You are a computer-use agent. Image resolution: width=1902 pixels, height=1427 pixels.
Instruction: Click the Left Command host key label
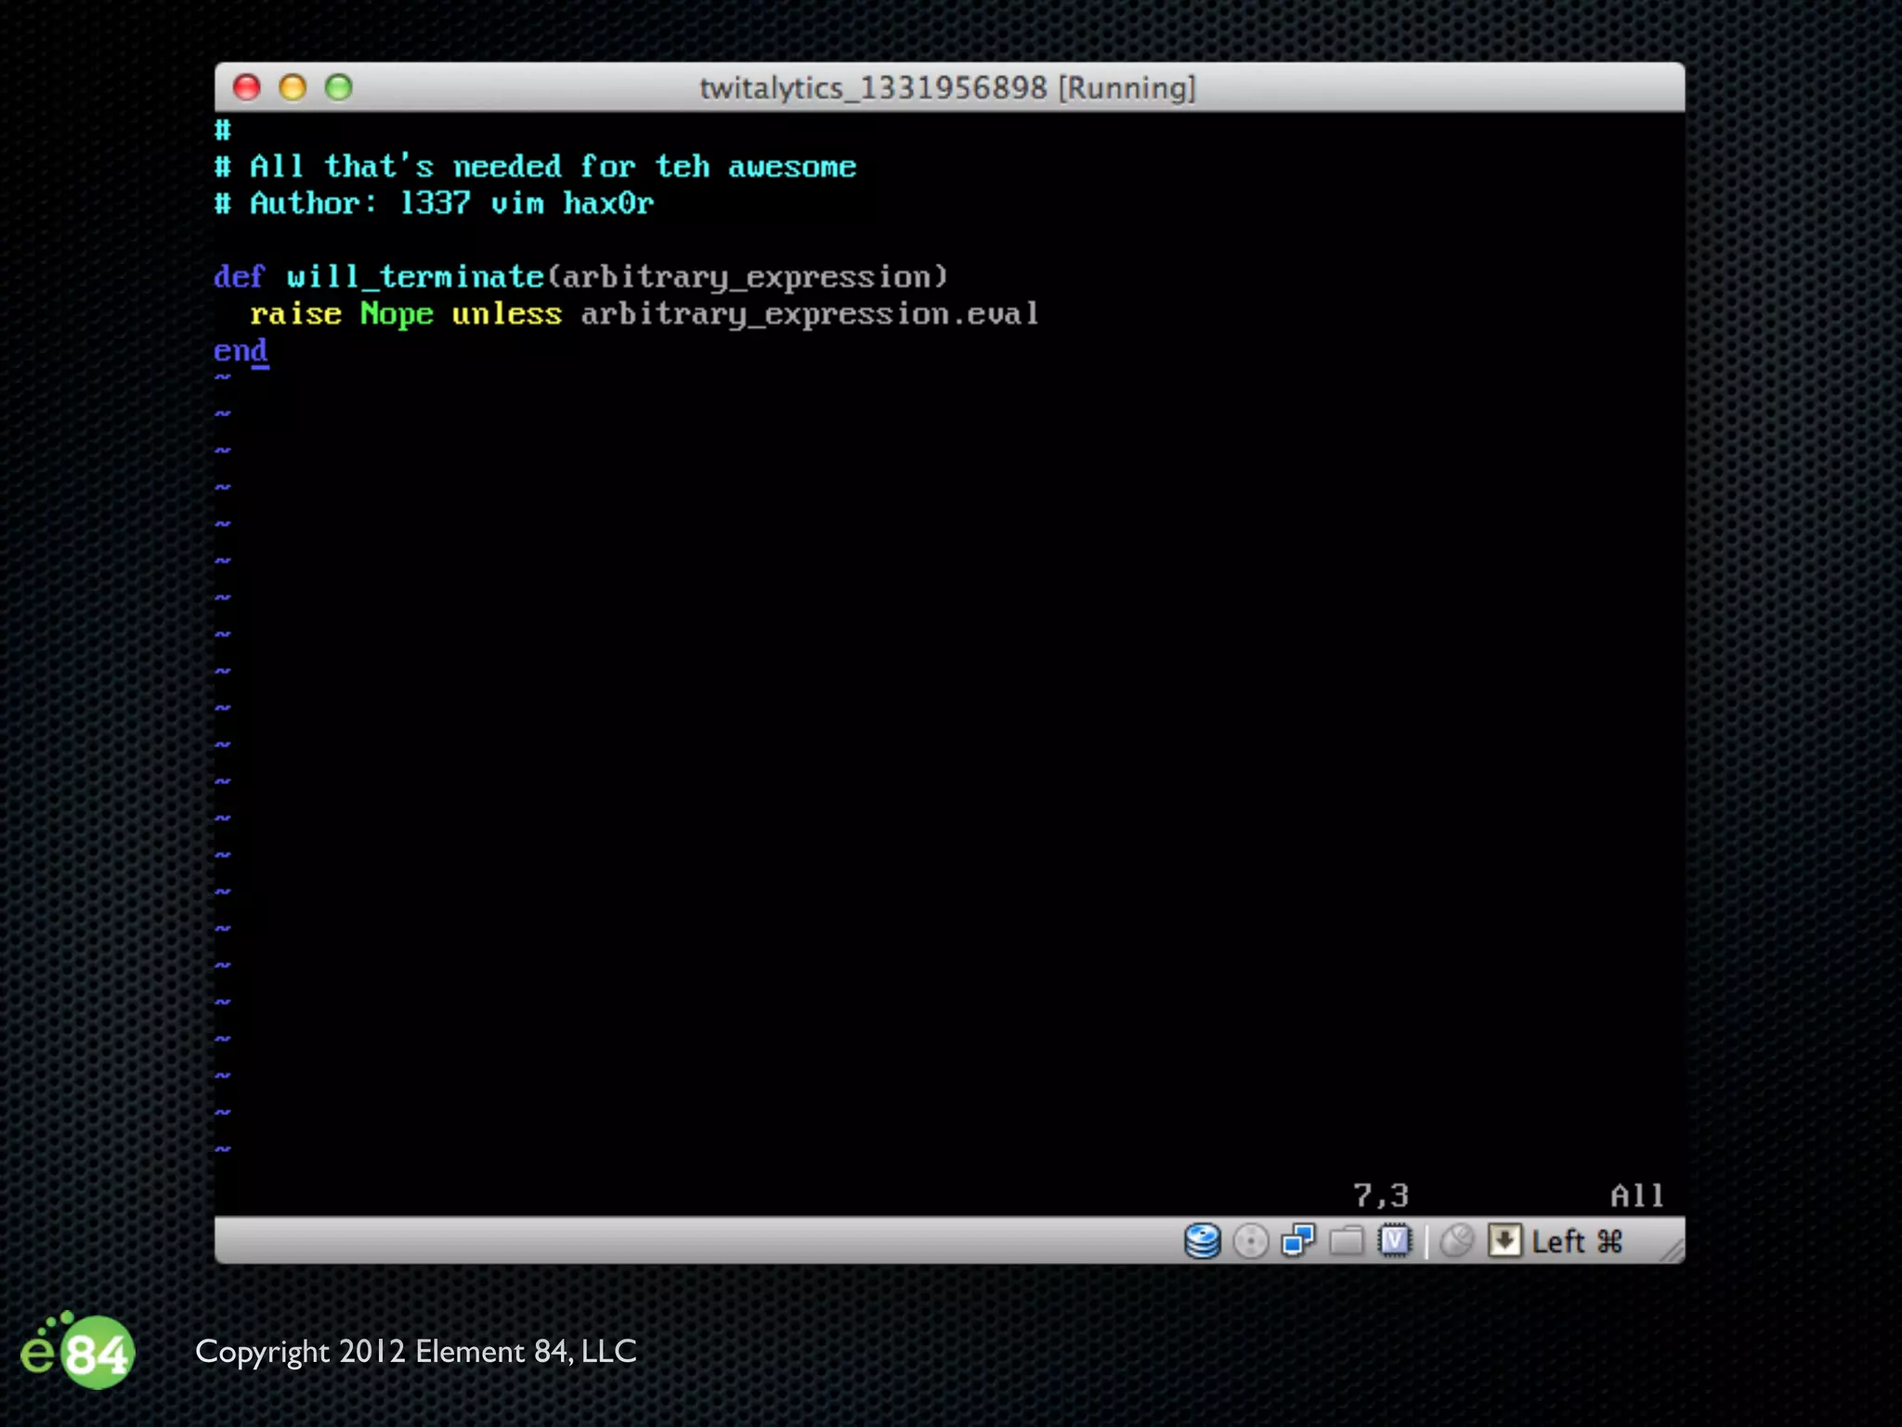[1576, 1242]
